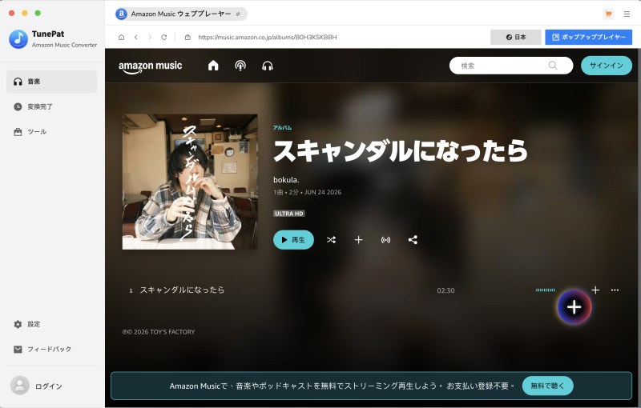Open the 日本 region selector
This screenshot has width=641, height=408.
pyautogui.click(x=515, y=37)
